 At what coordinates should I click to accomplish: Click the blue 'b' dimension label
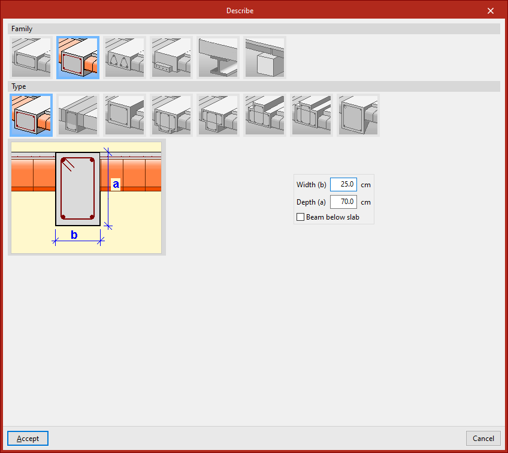[x=74, y=235]
